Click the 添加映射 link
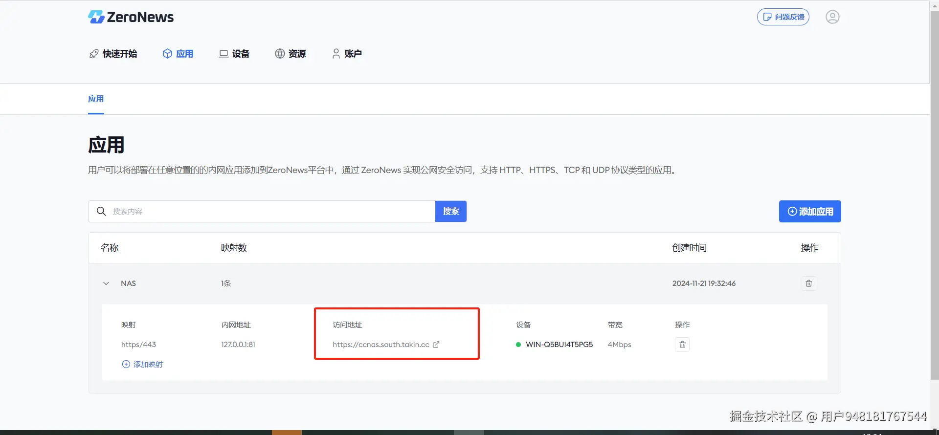Image resolution: width=939 pixels, height=435 pixels. [x=142, y=365]
